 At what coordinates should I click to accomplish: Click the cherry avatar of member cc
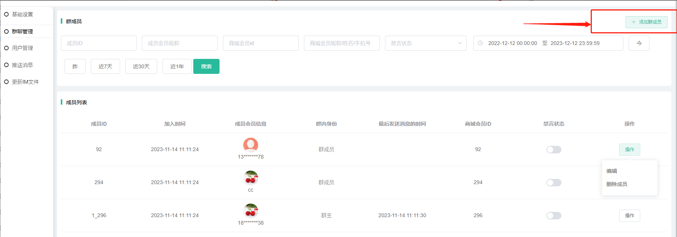(x=251, y=178)
